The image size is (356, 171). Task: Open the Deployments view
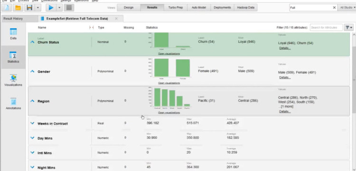(222, 8)
